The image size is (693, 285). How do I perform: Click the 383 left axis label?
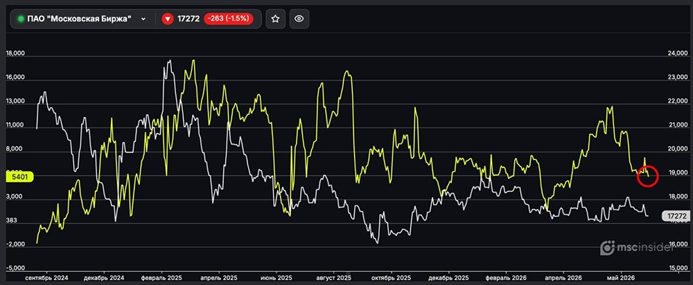tap(10, 221)
